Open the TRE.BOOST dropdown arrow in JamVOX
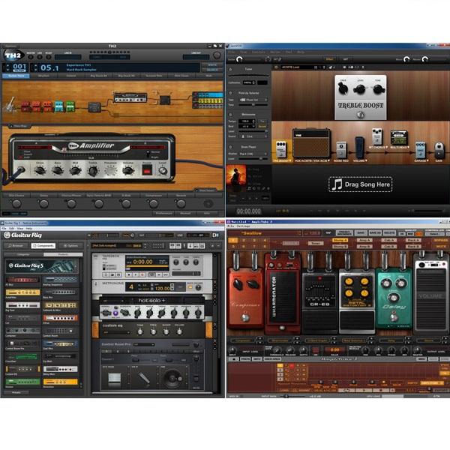The height and width of the screenshot is (450, 450). (x=290, y=160)
